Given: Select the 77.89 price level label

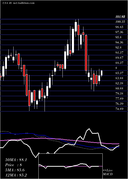Looking at the screenshot, I should click(119, 99).
